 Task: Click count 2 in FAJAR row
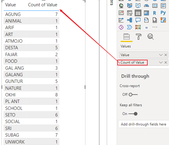pyautogui.click(x=57, y=55)
